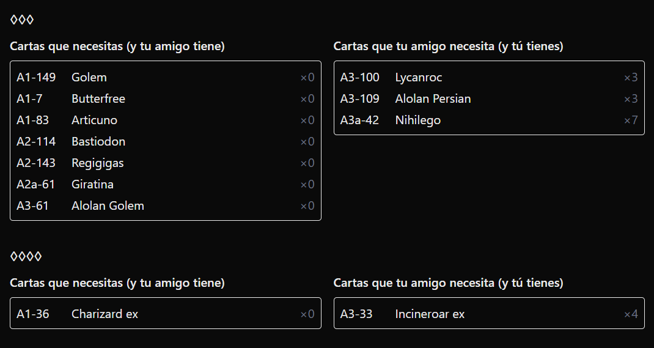Click the ×3 count beside Lycanroc
Screen dimensions: 654x348
point(631,77)
